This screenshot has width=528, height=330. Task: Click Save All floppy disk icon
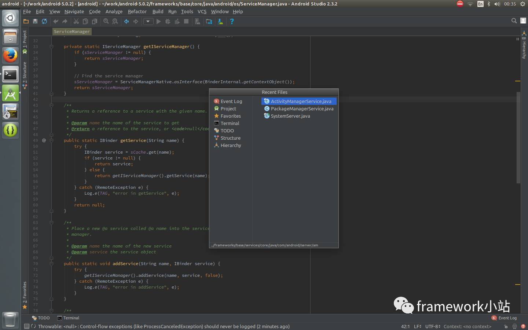tap(35, 22)
